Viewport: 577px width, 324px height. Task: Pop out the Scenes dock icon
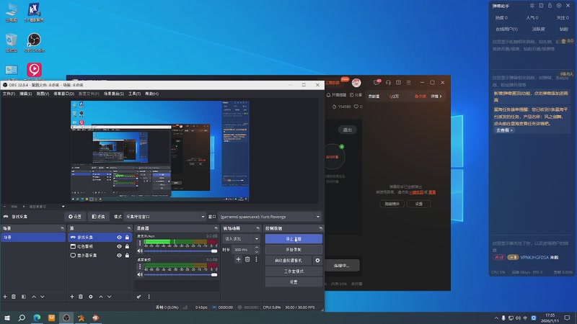[62, 228]
